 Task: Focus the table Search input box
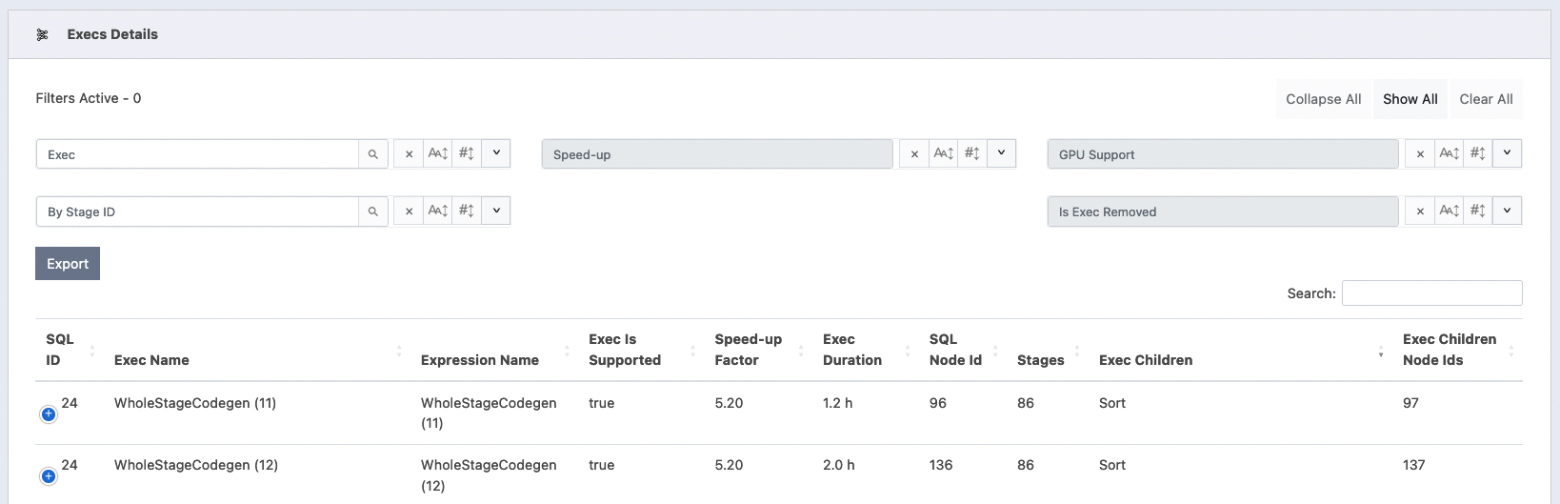pyautogui.click(x=1431, y=293)
